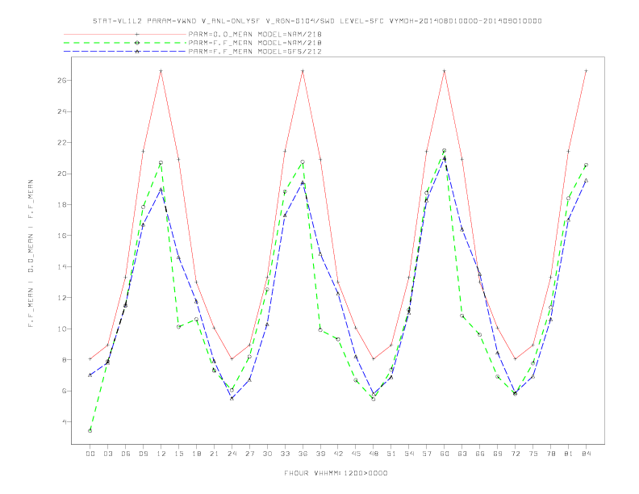Click x-axis tick label 66
Screen dimensions: 639x494
pos(480,454)
